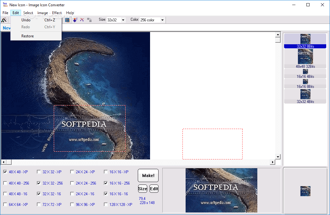Enable the 16X16 - XP checkbox
The width and height of the screenshot is (330, 215).
106,172
